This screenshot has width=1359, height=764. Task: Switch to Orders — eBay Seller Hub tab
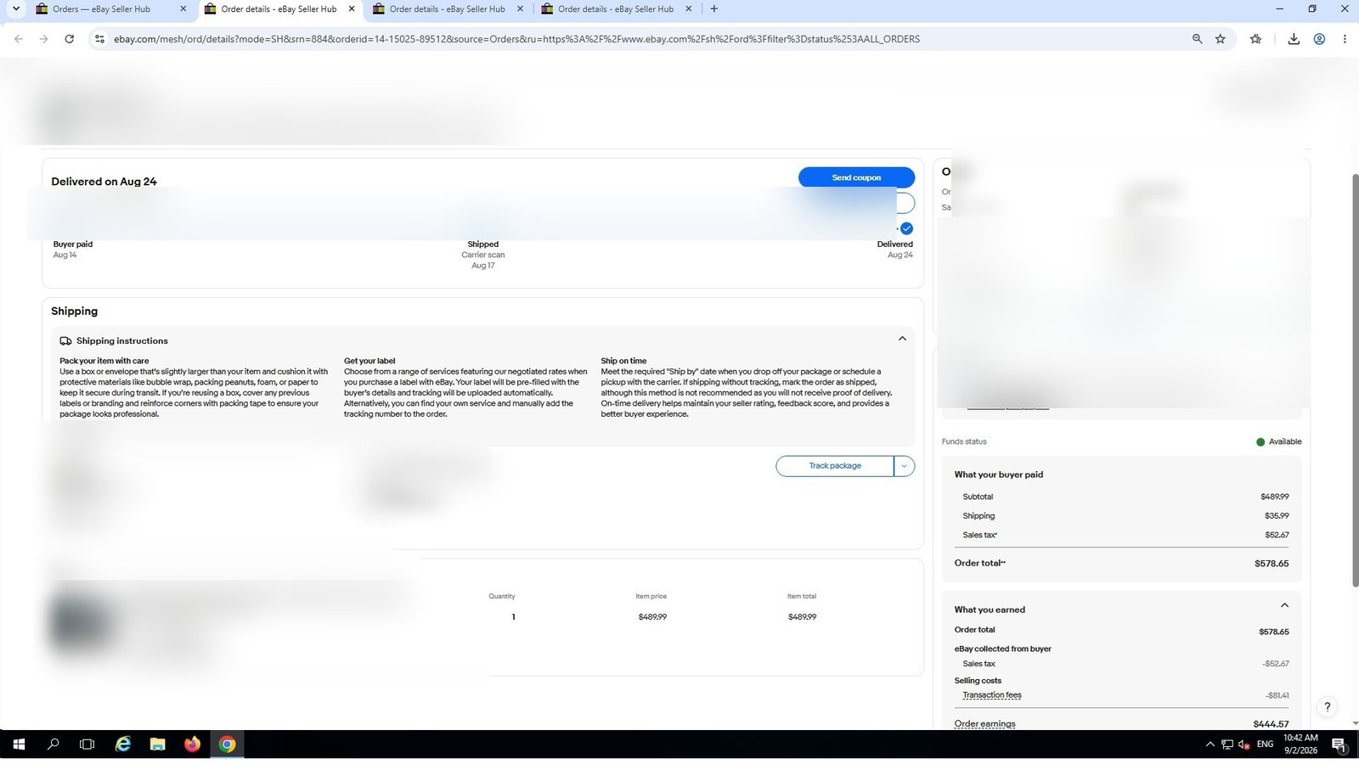pyautogui.click(x=110, y=9)
